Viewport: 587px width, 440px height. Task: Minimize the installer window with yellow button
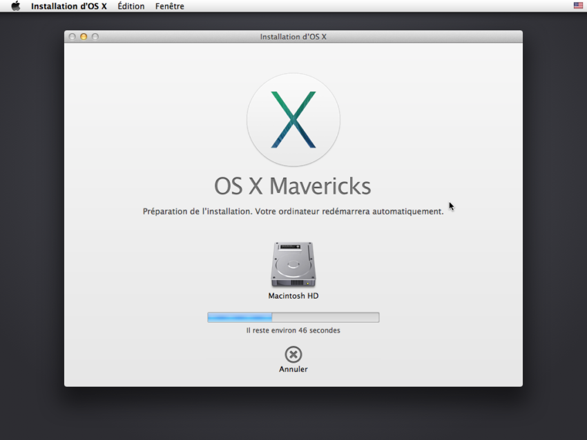tap(84, 37)
